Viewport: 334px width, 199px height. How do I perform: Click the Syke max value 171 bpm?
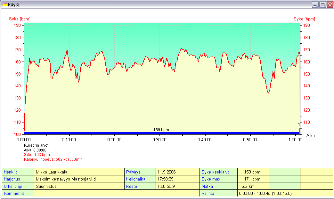[253, 179]
